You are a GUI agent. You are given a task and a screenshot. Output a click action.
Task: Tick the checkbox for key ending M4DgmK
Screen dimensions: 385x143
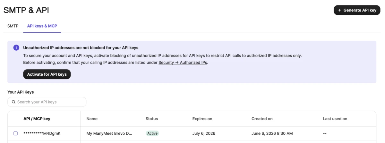coord(15,133)
